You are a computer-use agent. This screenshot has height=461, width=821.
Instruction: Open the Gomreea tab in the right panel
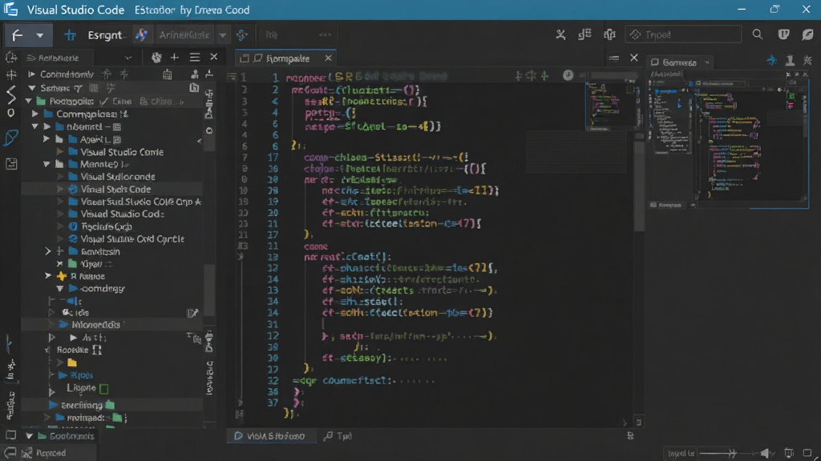tap(679, 62)
